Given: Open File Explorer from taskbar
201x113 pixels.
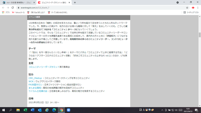Looking at the screenshot, I should click(x=18, y=110).
